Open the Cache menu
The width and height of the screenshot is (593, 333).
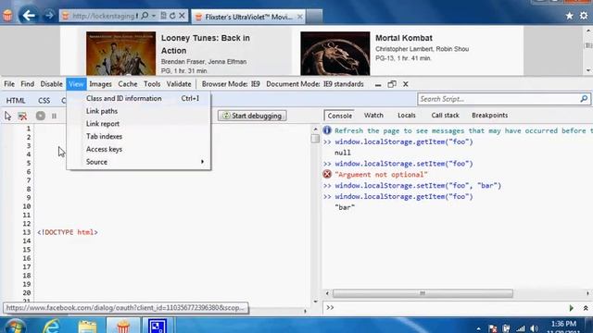[x=128, y=84]
